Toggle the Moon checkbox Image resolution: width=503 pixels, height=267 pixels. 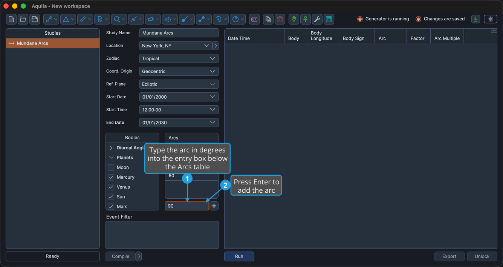point(111,167)
